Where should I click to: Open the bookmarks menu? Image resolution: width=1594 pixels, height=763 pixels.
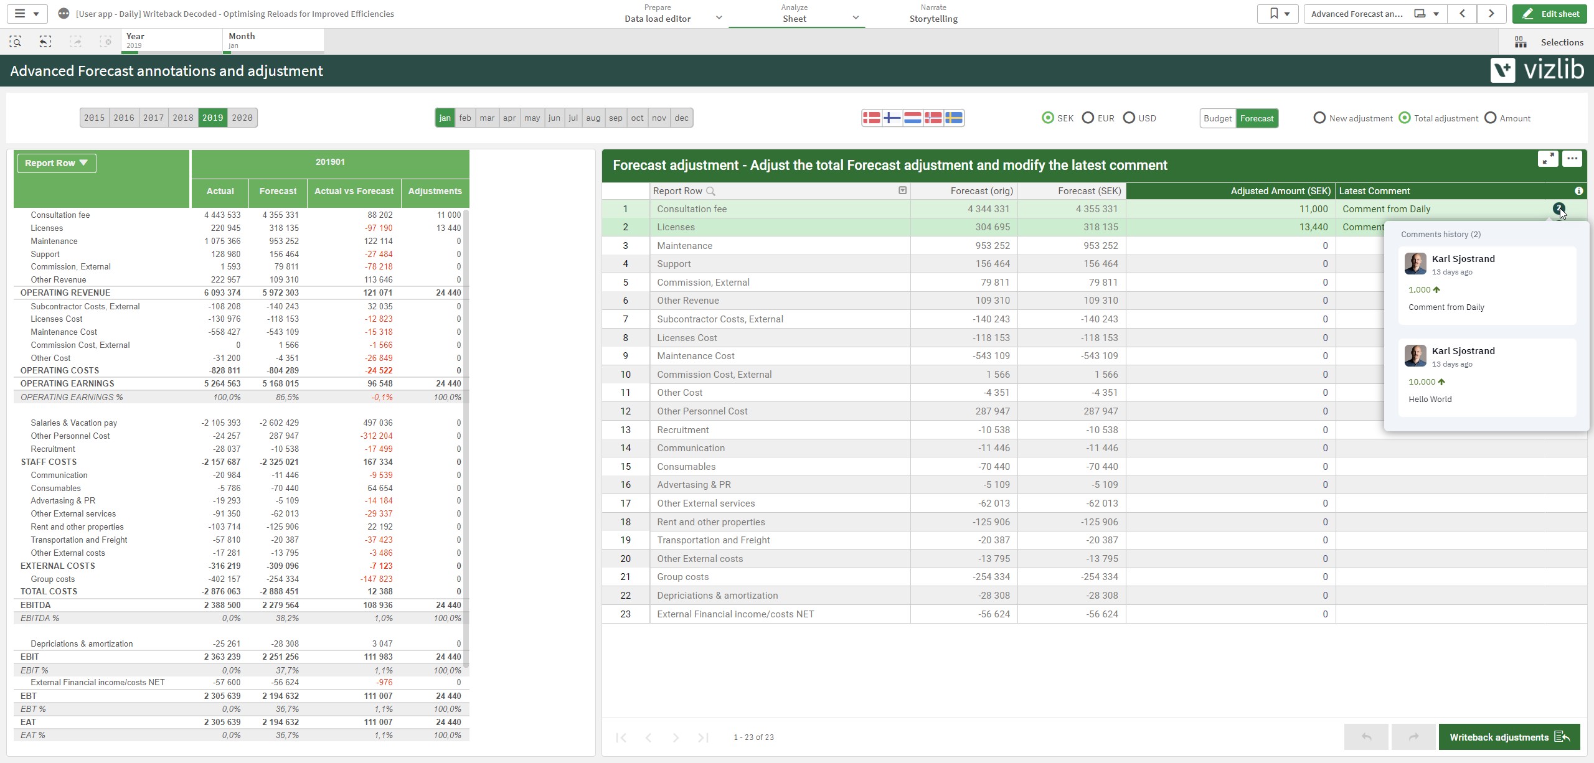click(x=1278, y=14)
